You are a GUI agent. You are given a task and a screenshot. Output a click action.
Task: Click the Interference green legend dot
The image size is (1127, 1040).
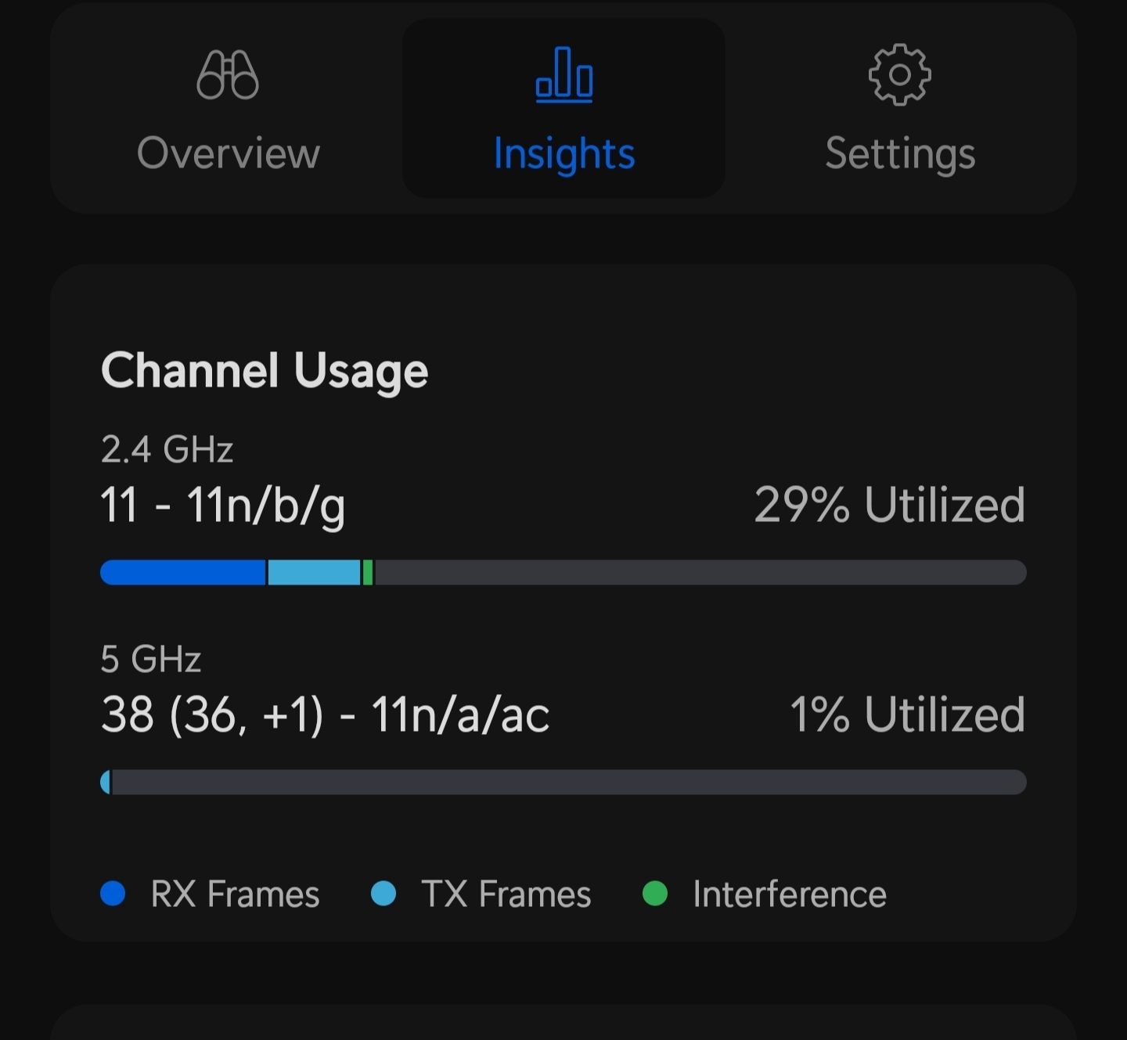click(655, 894)
